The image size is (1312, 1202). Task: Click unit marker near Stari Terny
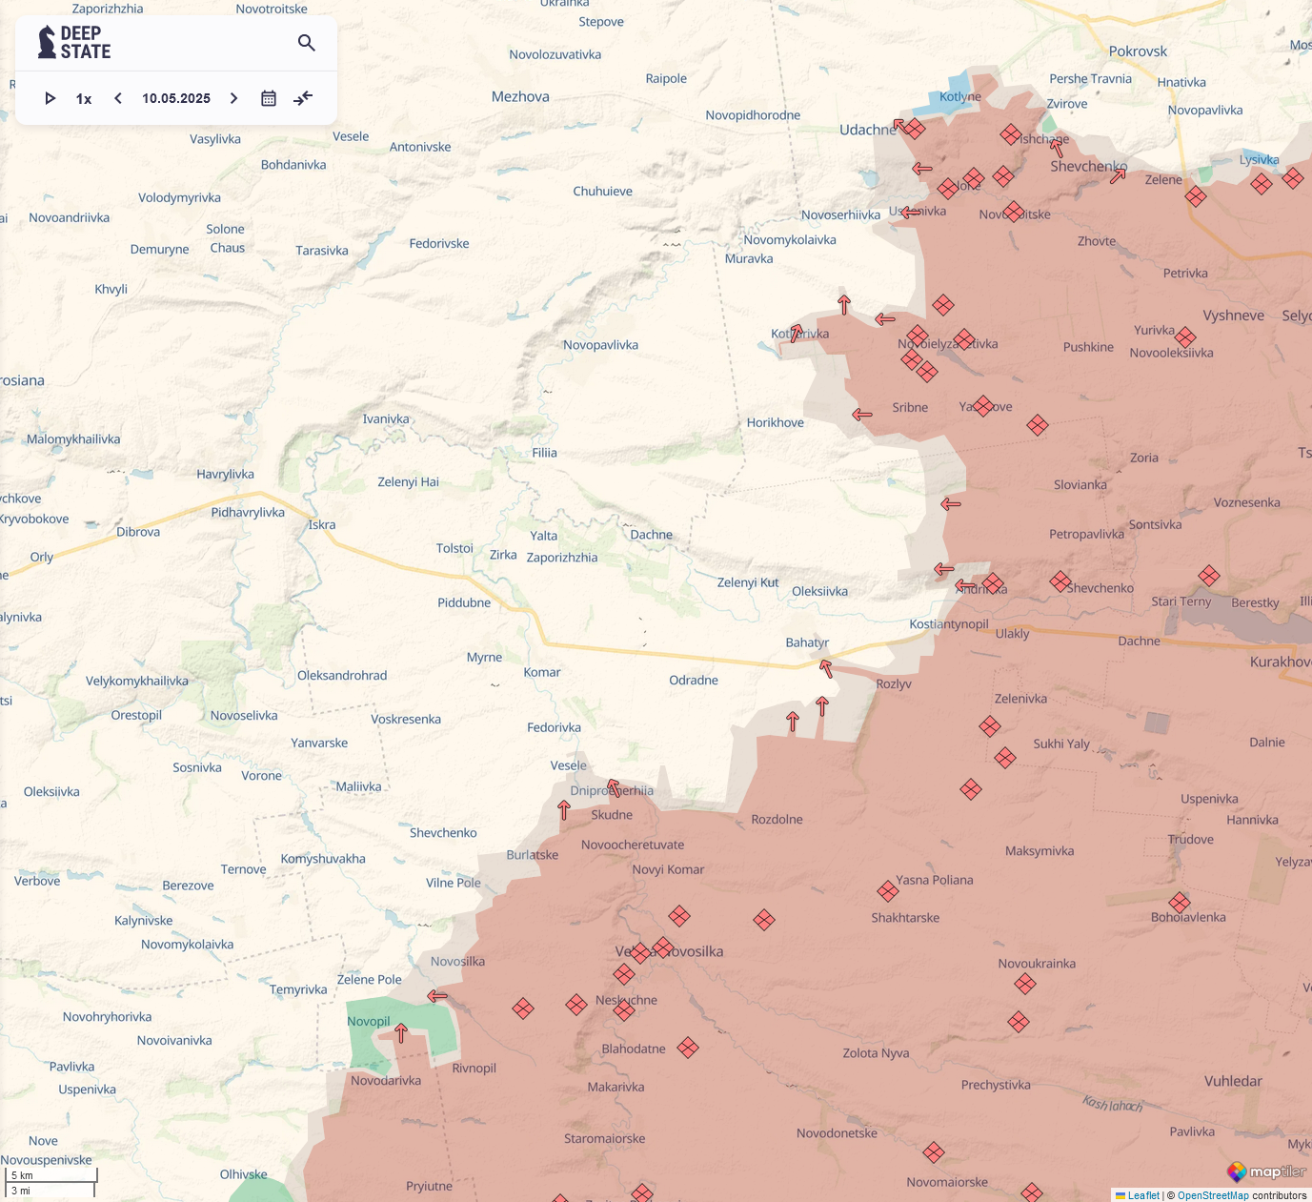tap(1209, 576)
